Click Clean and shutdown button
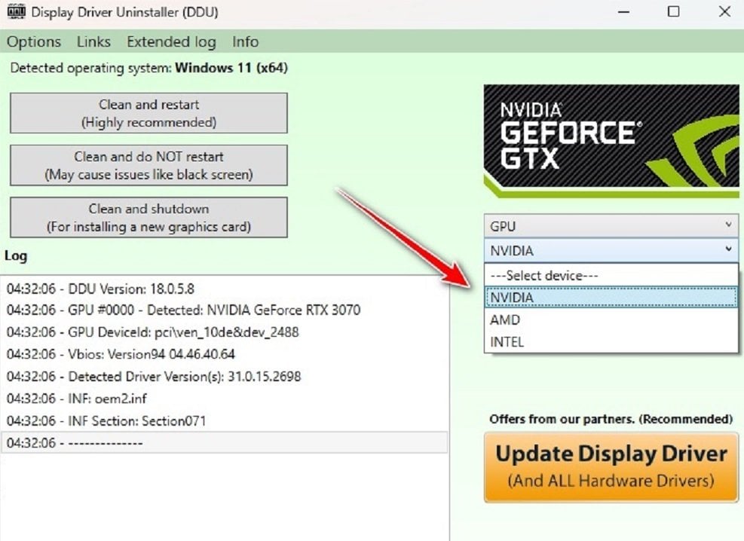The image size is (744, 541). (x=148, y=218)
